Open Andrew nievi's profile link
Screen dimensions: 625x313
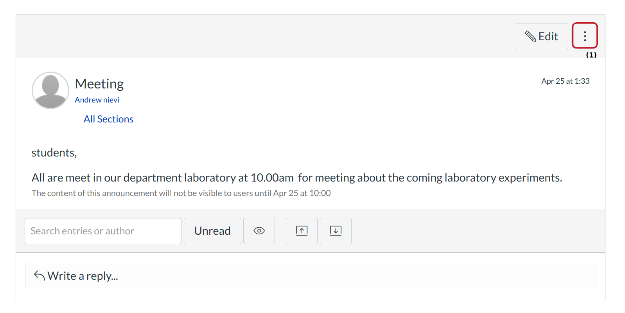[97, 100]
